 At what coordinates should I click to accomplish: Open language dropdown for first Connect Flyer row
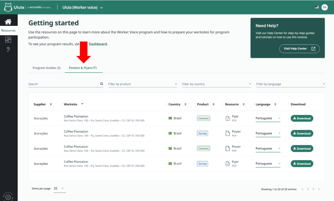tap(268, 118)
